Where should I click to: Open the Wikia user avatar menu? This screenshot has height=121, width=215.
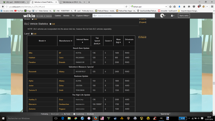coord(163,16)
